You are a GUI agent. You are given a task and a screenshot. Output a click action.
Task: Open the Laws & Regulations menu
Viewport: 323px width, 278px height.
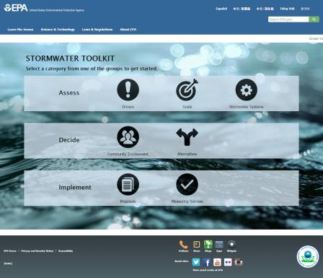pyautogui.click(x=97, y=30)
